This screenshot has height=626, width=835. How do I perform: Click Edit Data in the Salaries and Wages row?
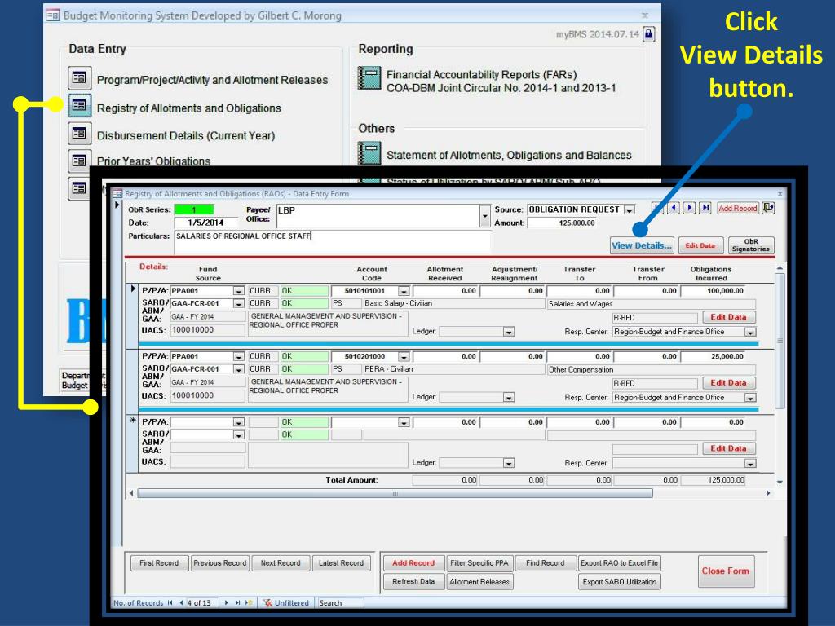click(x=728, y=317)
